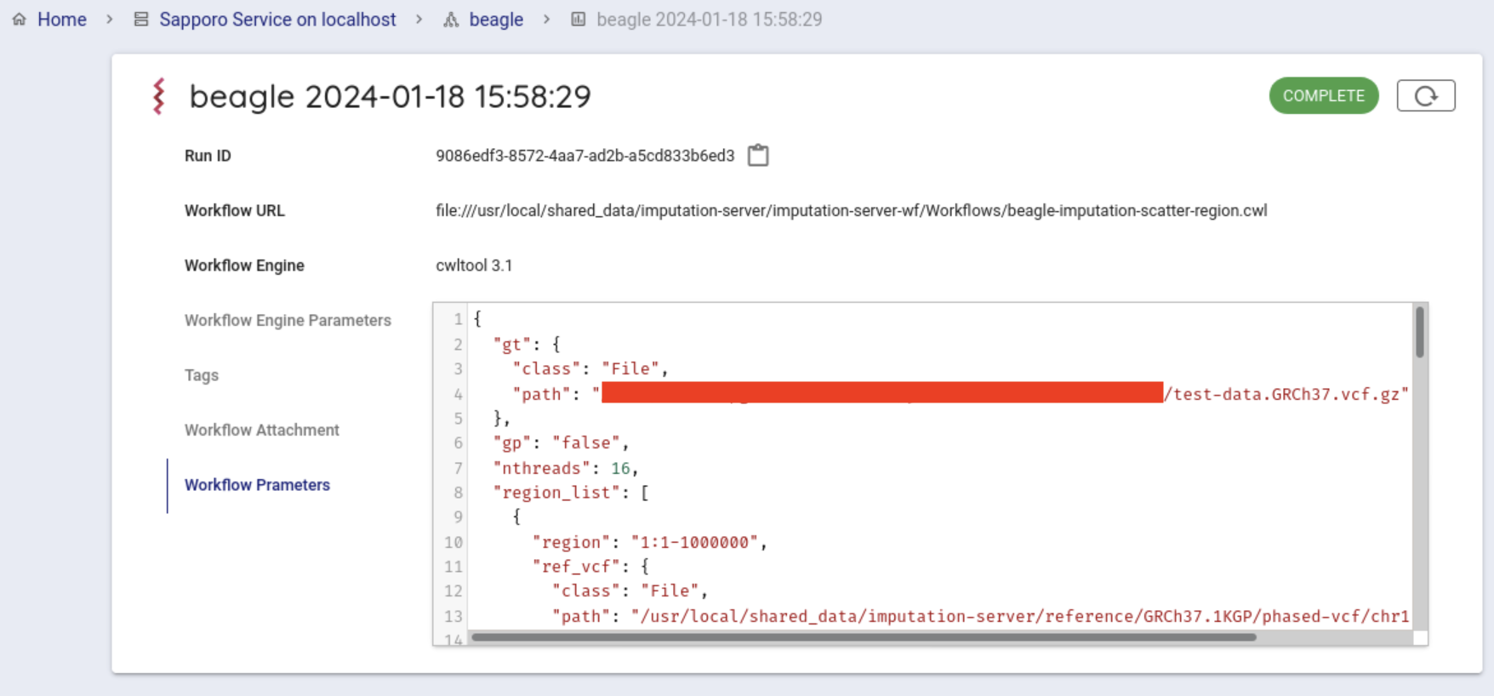
Task: Navigate to the beagle workflow breadcrumb
Action: pos(496,20)
